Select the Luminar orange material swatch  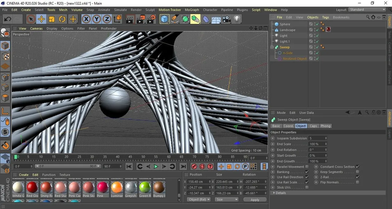117,187
